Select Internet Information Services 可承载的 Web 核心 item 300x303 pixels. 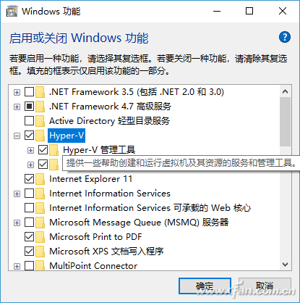click(150, 208)
